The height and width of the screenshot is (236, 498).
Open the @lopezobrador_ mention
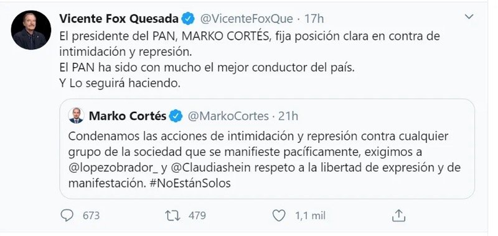[113, 168]
